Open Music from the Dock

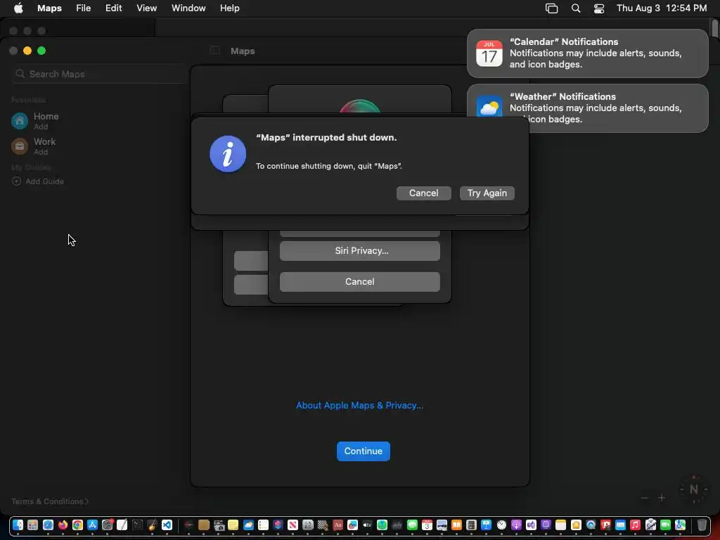coord(635,525)
